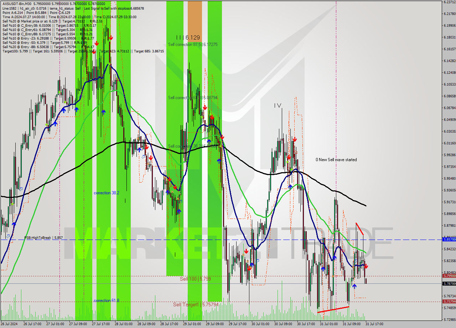Viewport: 456px width, 328px height.
Task: Click the '29 Jul 17:00' time axis label
Action: click(x=237, y=324)
